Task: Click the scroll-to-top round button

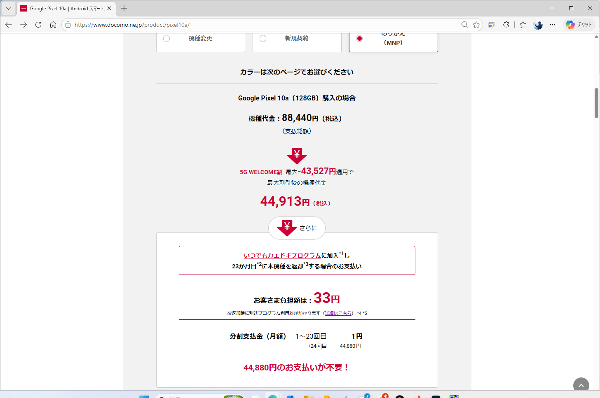Action: [x=581, y=385]
